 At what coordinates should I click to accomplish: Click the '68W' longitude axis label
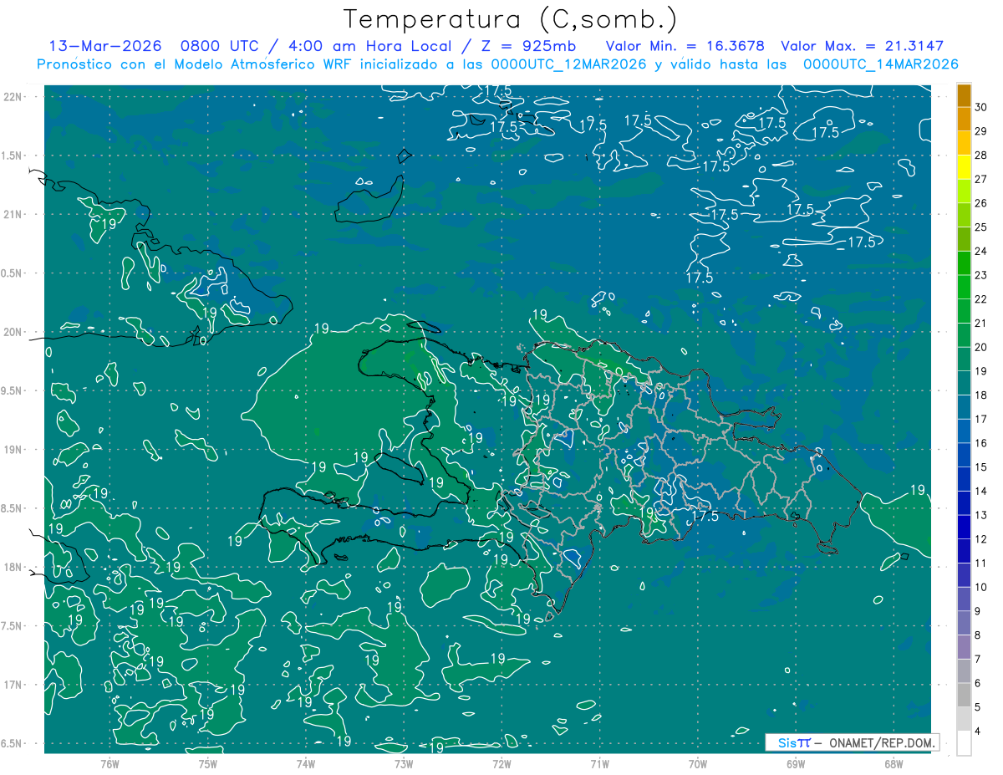tap(894, 762)
